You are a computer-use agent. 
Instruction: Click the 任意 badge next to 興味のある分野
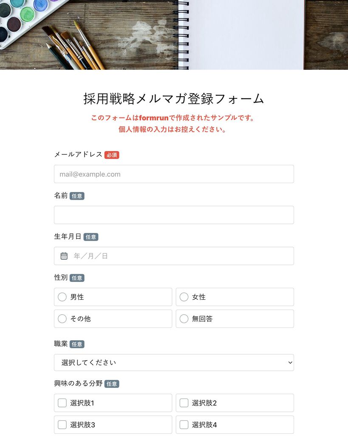click(x=112, y=384)
